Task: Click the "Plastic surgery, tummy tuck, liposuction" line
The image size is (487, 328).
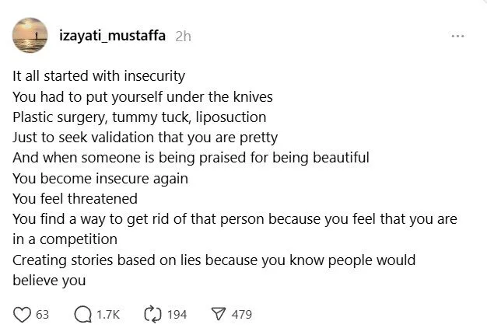Action: (139, 117)
